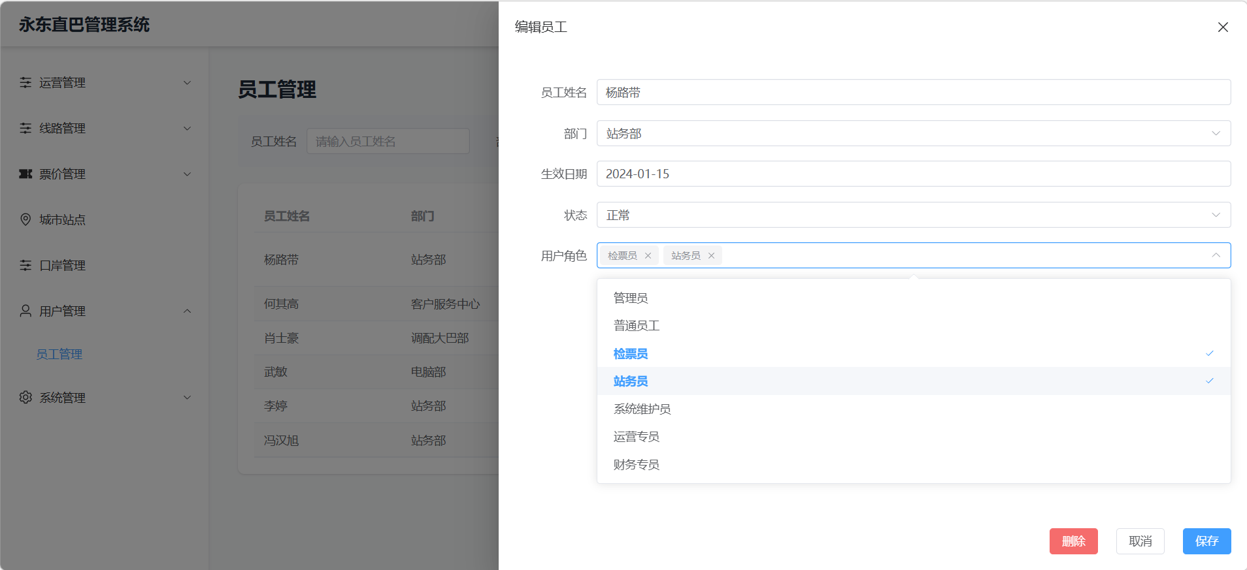Click the blue 保存 button
Image resolution: width=1247 pixels, height=570 pixels.
pos(1206,541)
